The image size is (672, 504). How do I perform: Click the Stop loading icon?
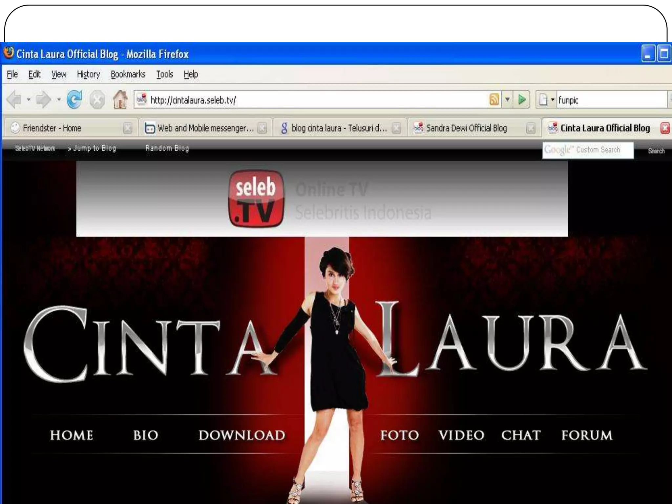click(x=97, y=100)
